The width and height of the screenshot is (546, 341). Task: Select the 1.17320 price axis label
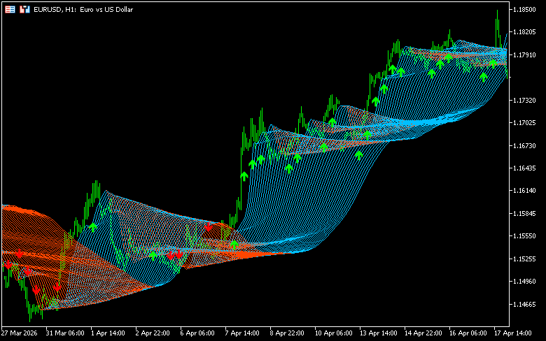coord(524,101)
